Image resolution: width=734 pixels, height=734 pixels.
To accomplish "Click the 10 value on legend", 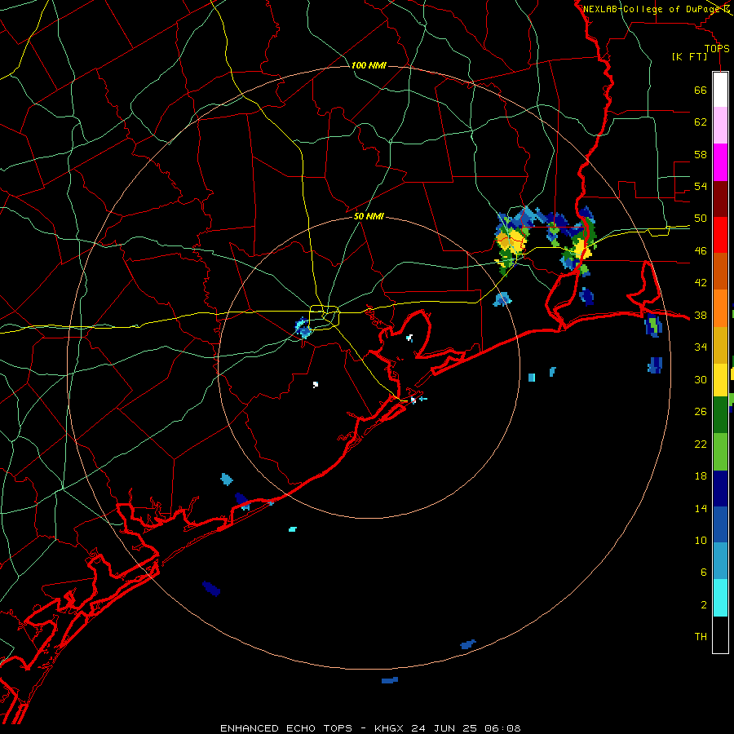I will click(701, 541).
